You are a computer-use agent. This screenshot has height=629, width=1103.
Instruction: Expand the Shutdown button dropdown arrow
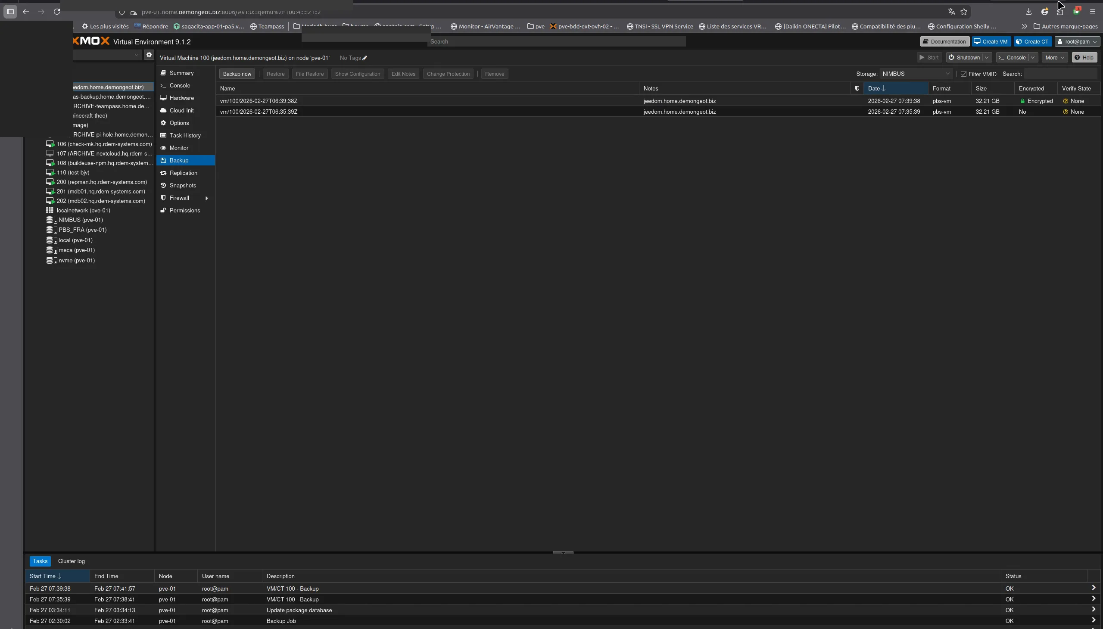pyautogui.click(x=987, y=57)
